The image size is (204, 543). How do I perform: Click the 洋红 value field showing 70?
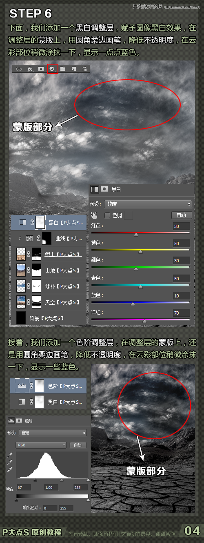point(182,313)
